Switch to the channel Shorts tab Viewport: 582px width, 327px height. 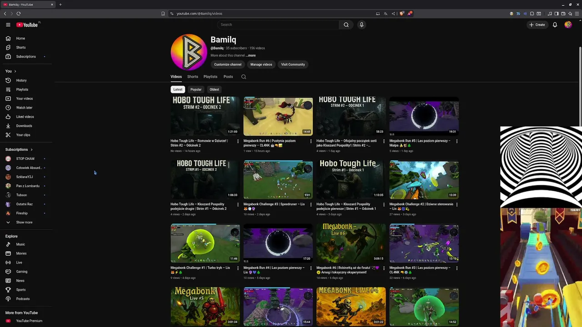[x=193, y=77]
